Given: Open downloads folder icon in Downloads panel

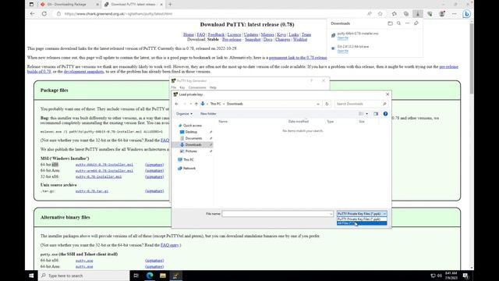Looking at the screenshot, I should point(390,23).
